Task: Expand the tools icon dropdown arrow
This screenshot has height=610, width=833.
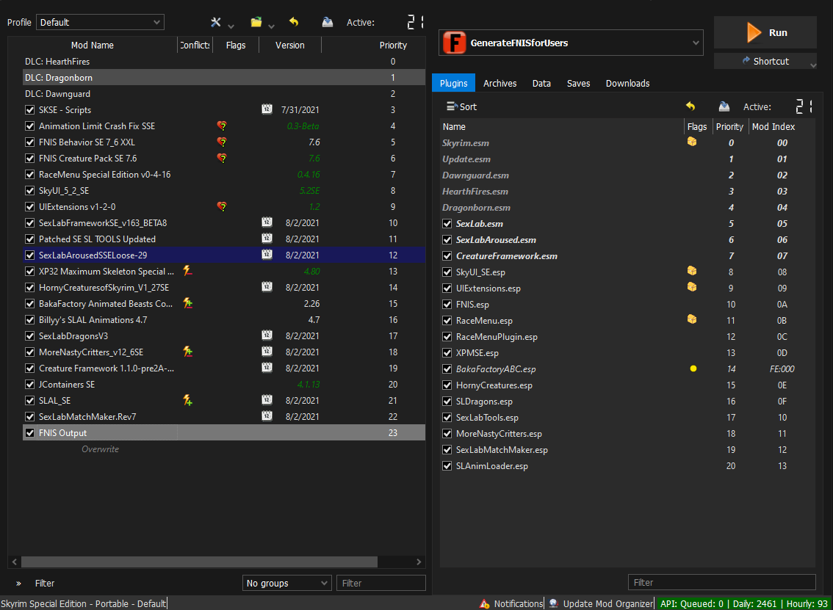Action: point(231,26)
